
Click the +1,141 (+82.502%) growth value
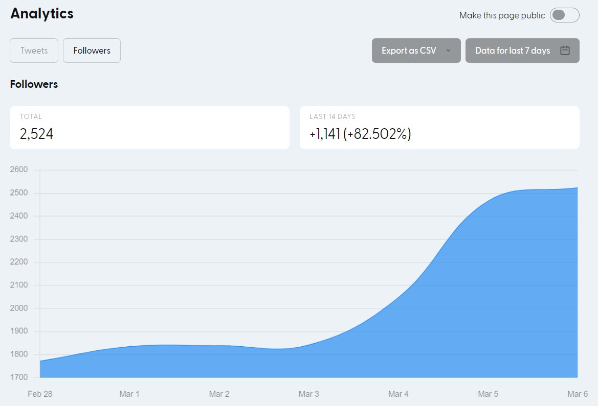tap(361, 134)
